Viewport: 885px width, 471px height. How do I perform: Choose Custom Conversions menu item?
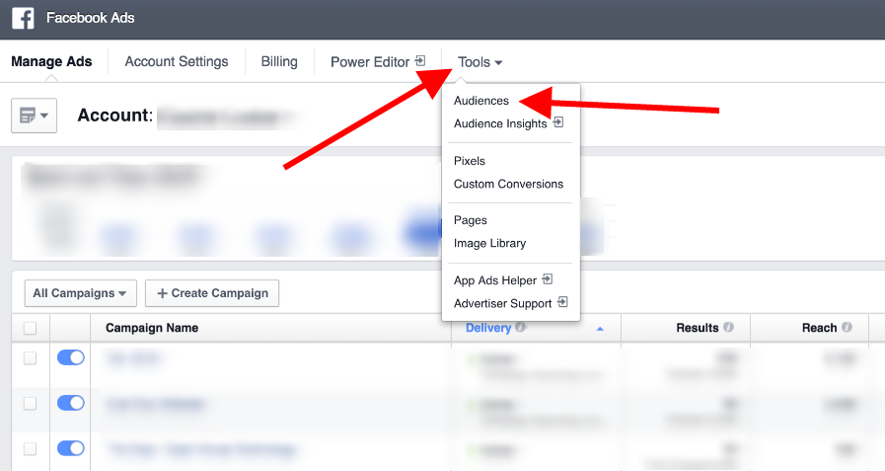508,184
